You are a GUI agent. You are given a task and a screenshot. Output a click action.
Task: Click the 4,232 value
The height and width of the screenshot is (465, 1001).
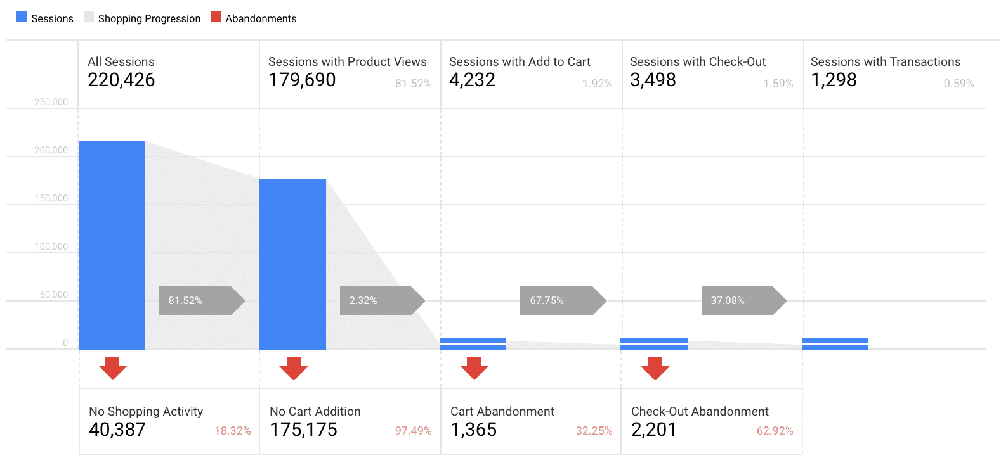coord(472,80)
